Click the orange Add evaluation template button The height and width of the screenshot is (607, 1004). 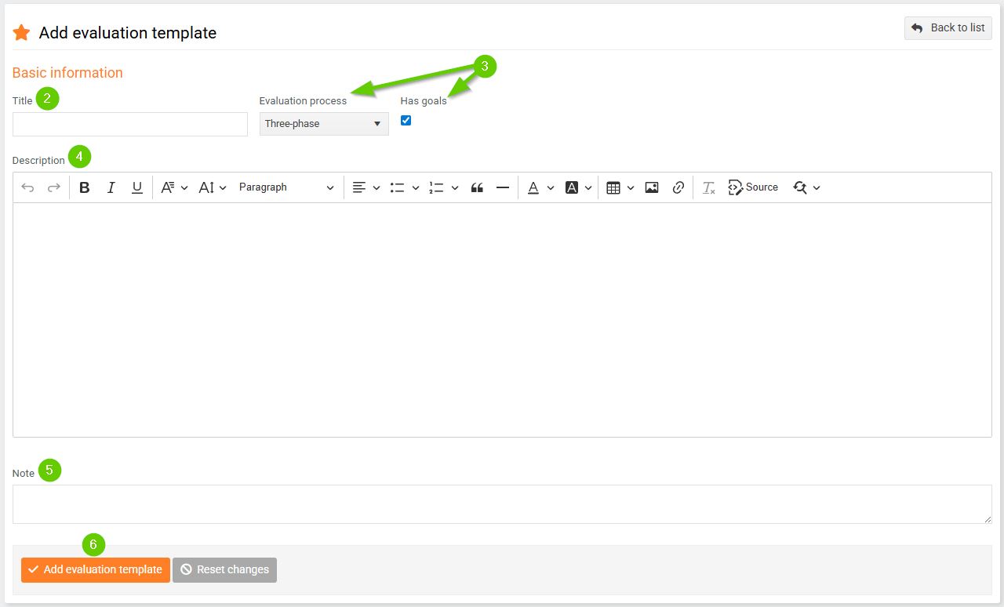pos(95,569)
